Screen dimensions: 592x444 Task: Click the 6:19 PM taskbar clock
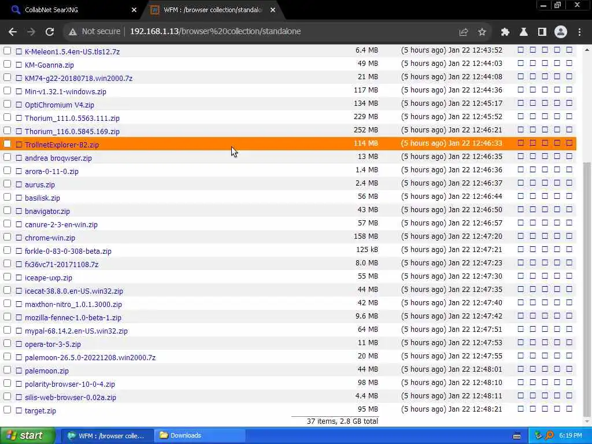pyautogui.click(x=571, y=436)
